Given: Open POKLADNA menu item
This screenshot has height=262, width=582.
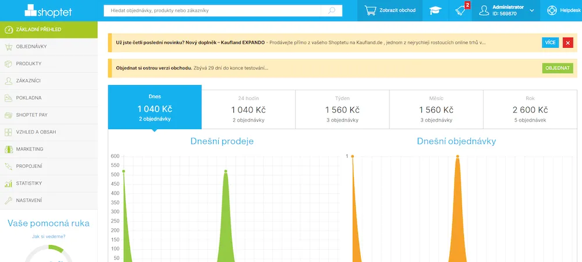Looking at the screenshot, I should [x=49, y=98].
